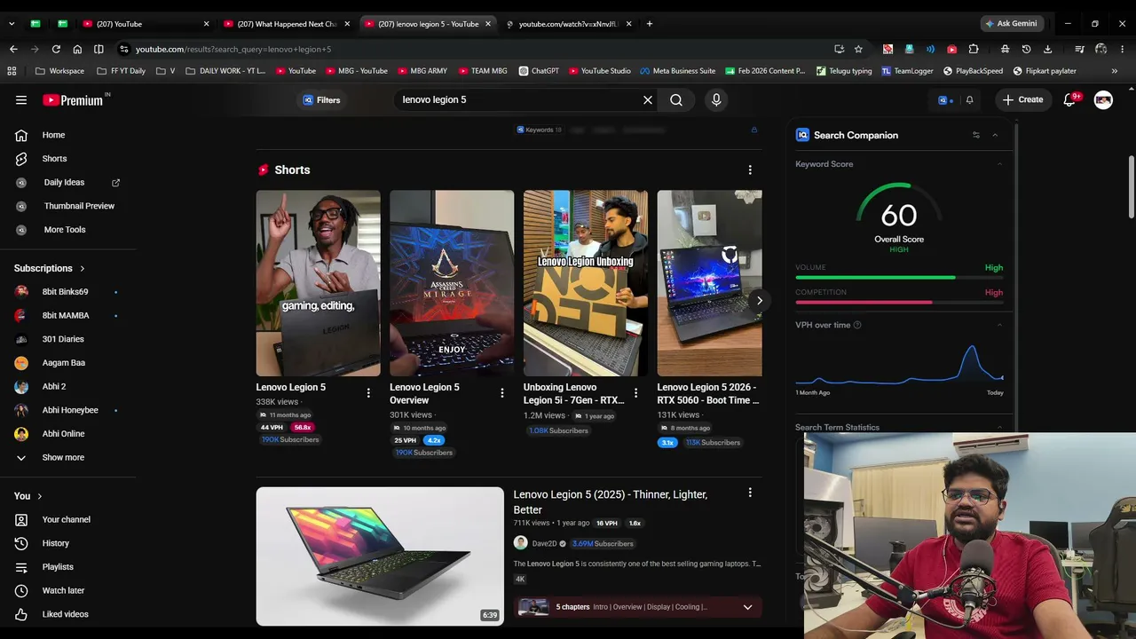Open the vidIQ extension icon beside Create
Image resolution: width=1136 pixels, height=639 pixels.
click(944, 100)
